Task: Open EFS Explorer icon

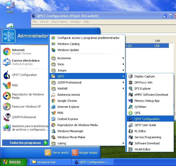Action: click(131, 89)
